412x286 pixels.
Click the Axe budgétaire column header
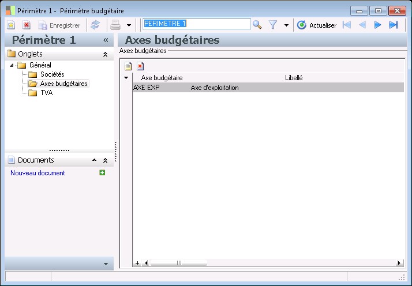point(162,78)
